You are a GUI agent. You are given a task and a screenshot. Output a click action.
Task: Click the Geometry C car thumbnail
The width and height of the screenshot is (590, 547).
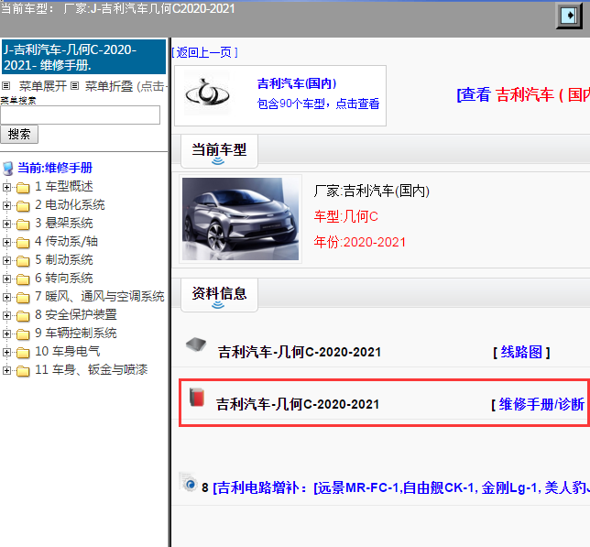point(240,219)
